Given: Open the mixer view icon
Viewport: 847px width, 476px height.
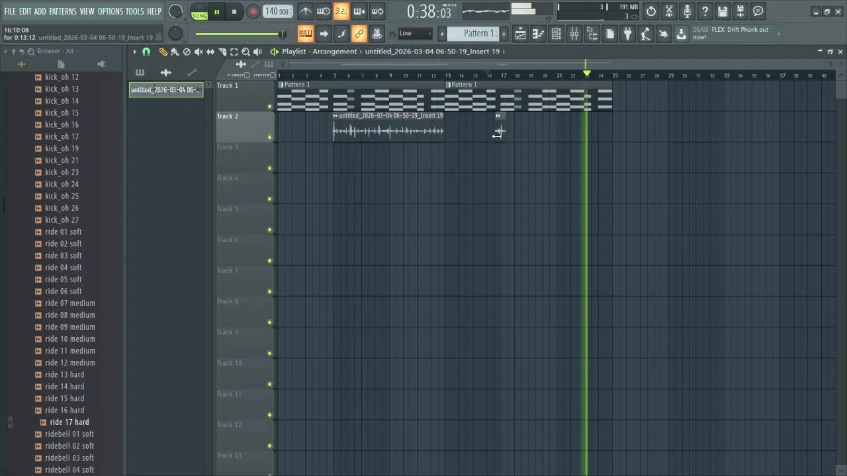Looking at the screenshot, I should point(574,34).
